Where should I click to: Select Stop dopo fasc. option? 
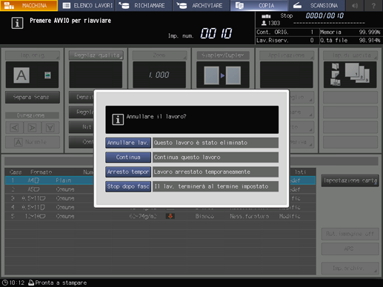pos(128,186)
